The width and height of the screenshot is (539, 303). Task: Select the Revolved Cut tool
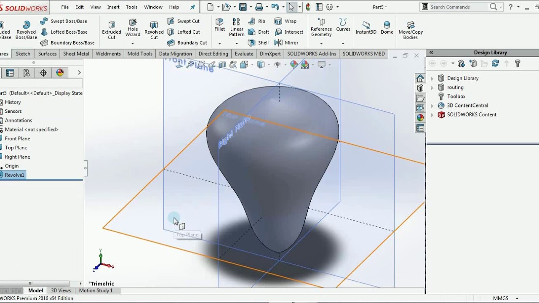tap(154, 30)
